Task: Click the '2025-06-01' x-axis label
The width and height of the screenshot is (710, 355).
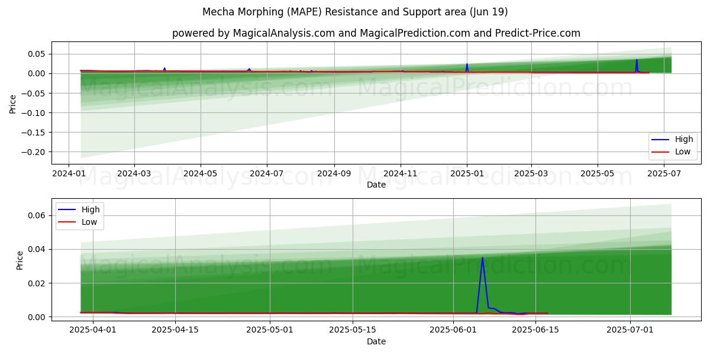Action: 453,330
